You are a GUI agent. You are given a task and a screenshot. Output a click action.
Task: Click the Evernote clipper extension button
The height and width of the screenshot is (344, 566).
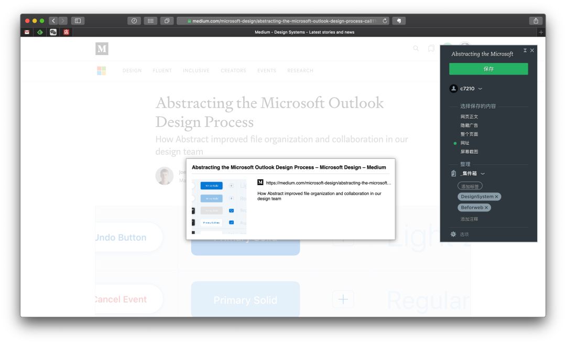[399, 20]
